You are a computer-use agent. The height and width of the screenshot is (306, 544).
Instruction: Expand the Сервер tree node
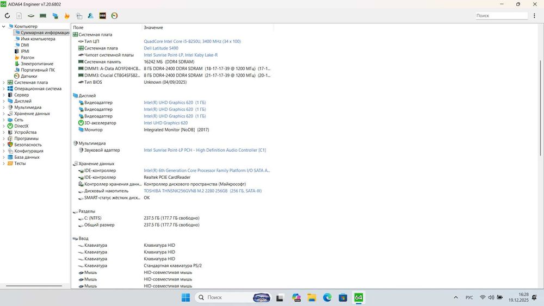(3, 95)
